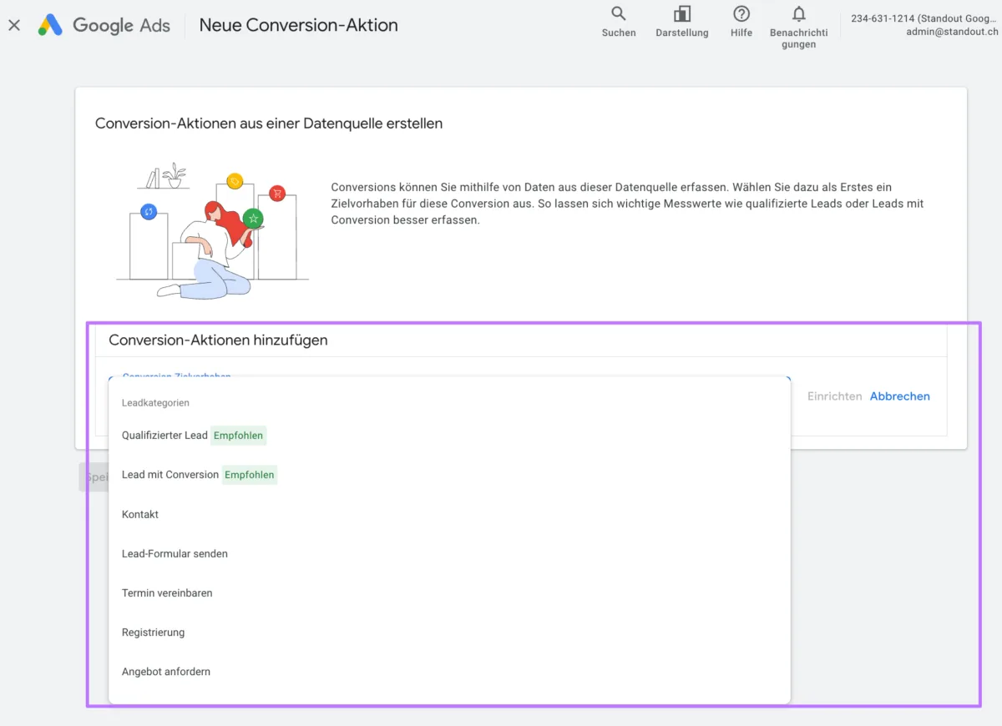
Task: Choose Lead mit Conversion option
Action: pos(170,474)
